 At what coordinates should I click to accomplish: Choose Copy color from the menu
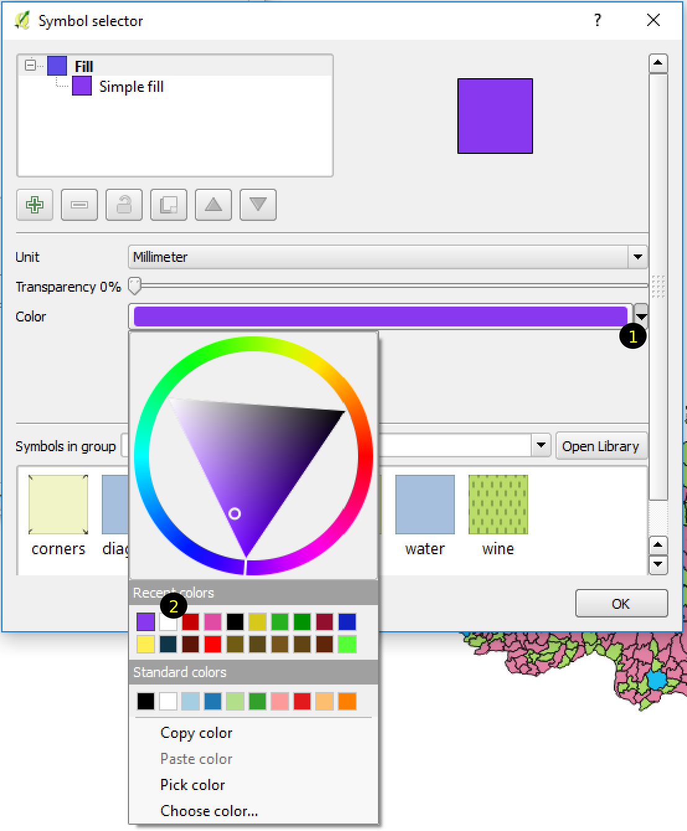pyautogui.click(x=196, y=733)
